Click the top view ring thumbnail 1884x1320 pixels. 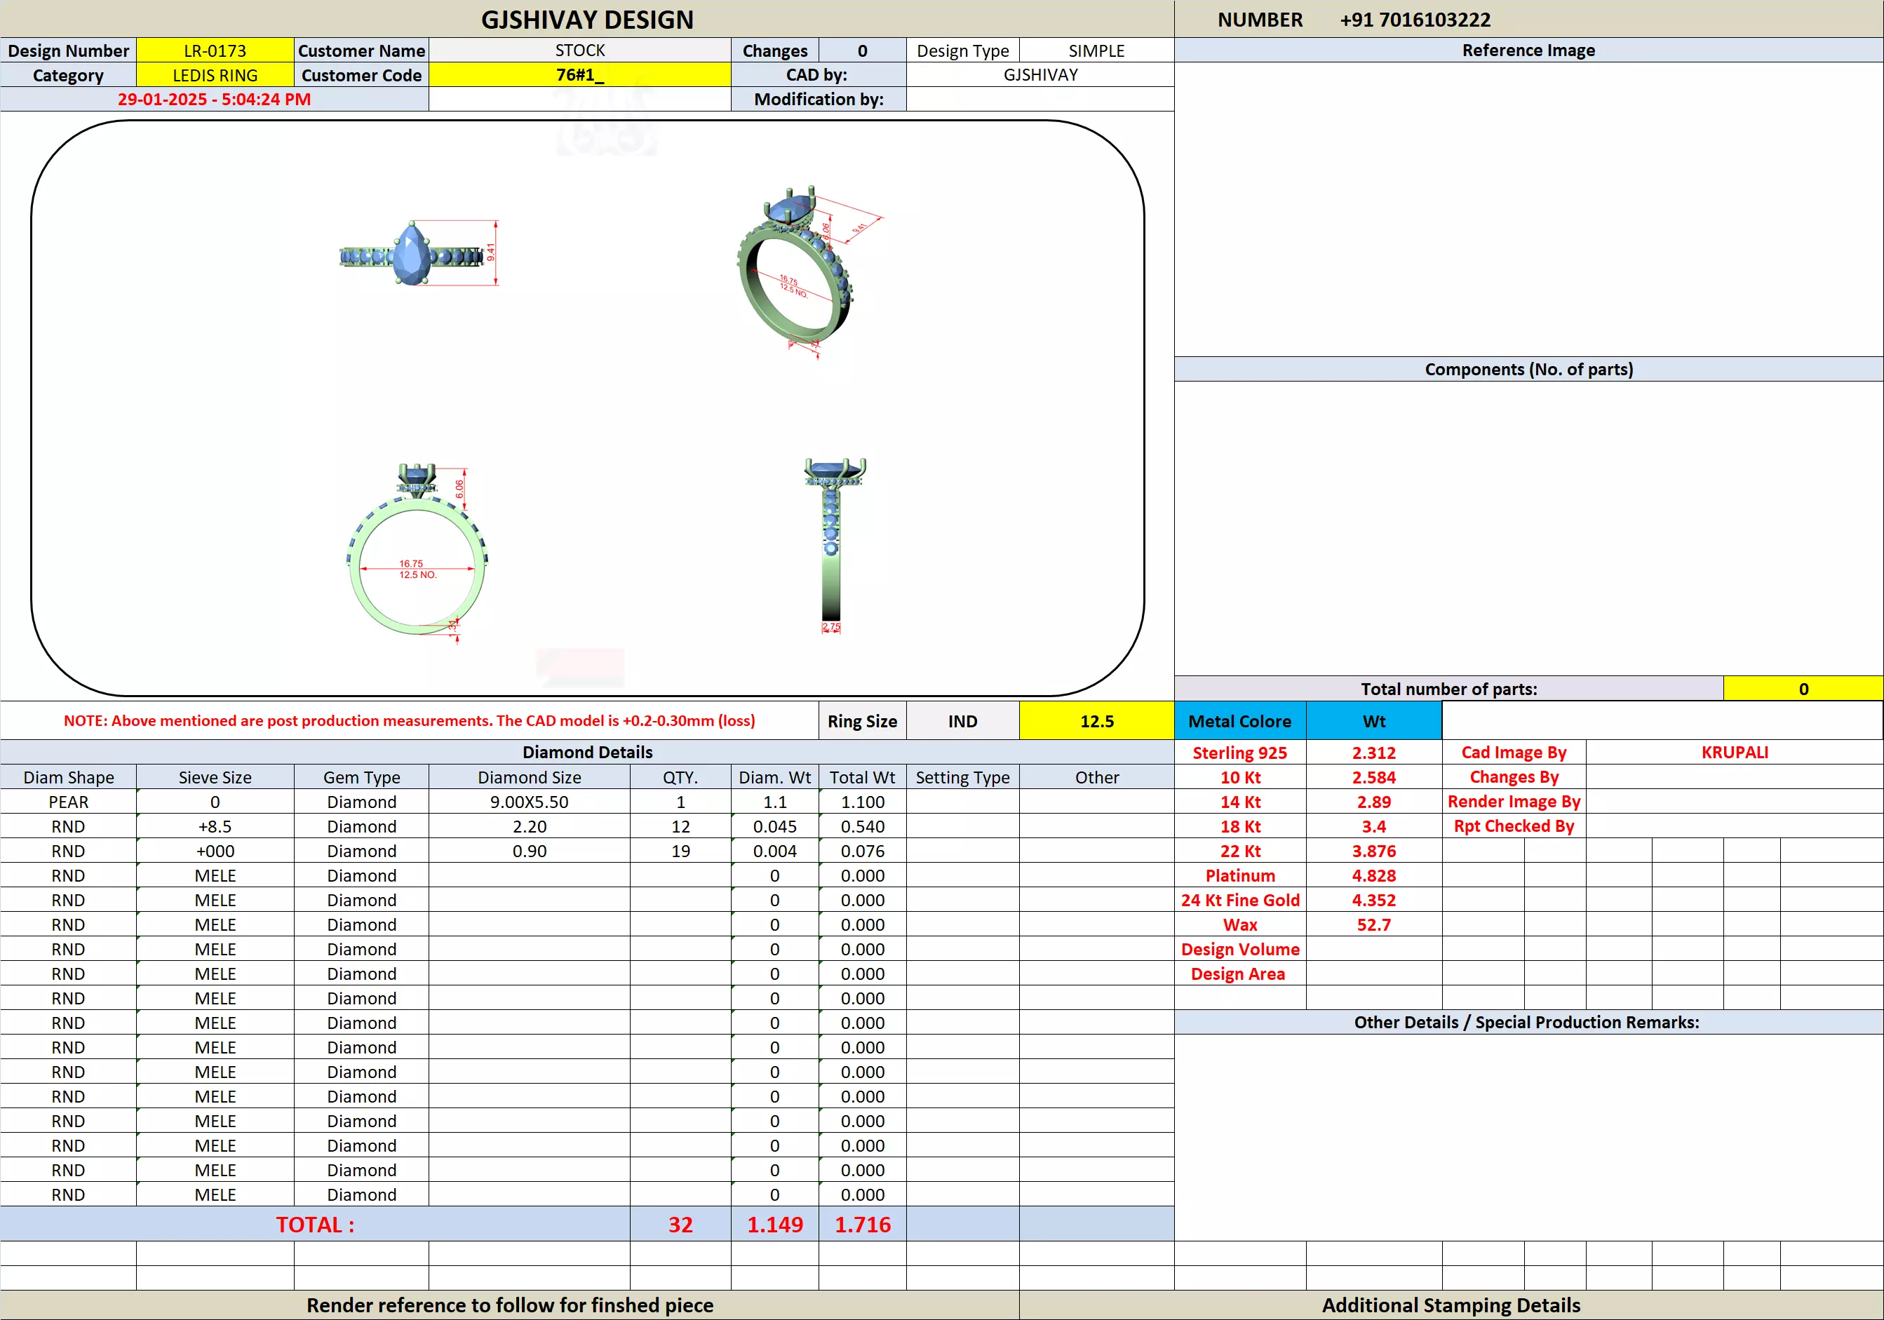[x=412, y=253]
